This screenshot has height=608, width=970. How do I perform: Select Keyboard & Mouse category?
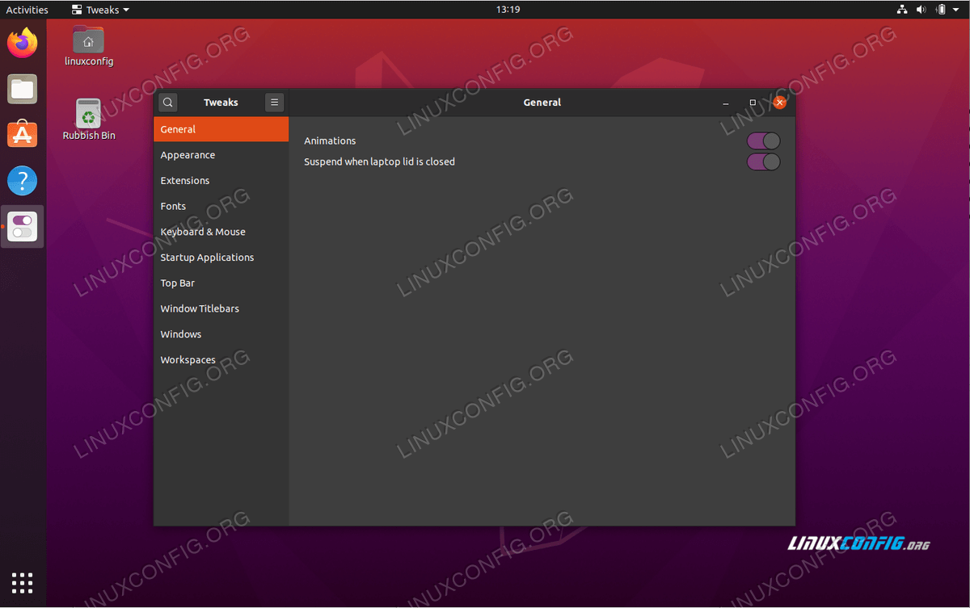pyautogui.click(x=221, y=232)
